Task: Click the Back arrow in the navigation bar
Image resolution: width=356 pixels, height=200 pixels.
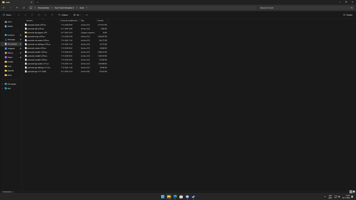Action: (4, 7)
